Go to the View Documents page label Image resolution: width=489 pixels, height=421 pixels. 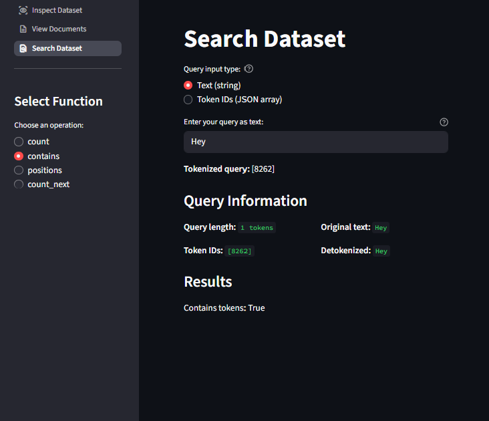coord(59,29)
